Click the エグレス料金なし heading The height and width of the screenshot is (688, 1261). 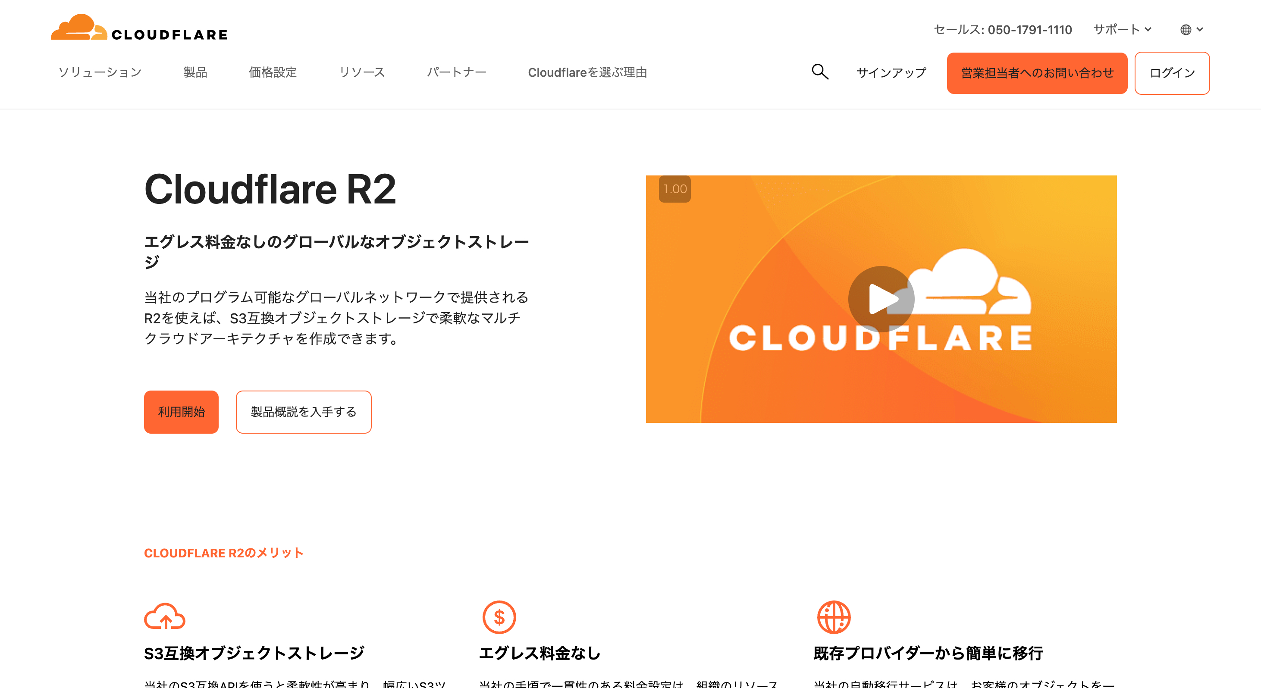click(540, 653)
